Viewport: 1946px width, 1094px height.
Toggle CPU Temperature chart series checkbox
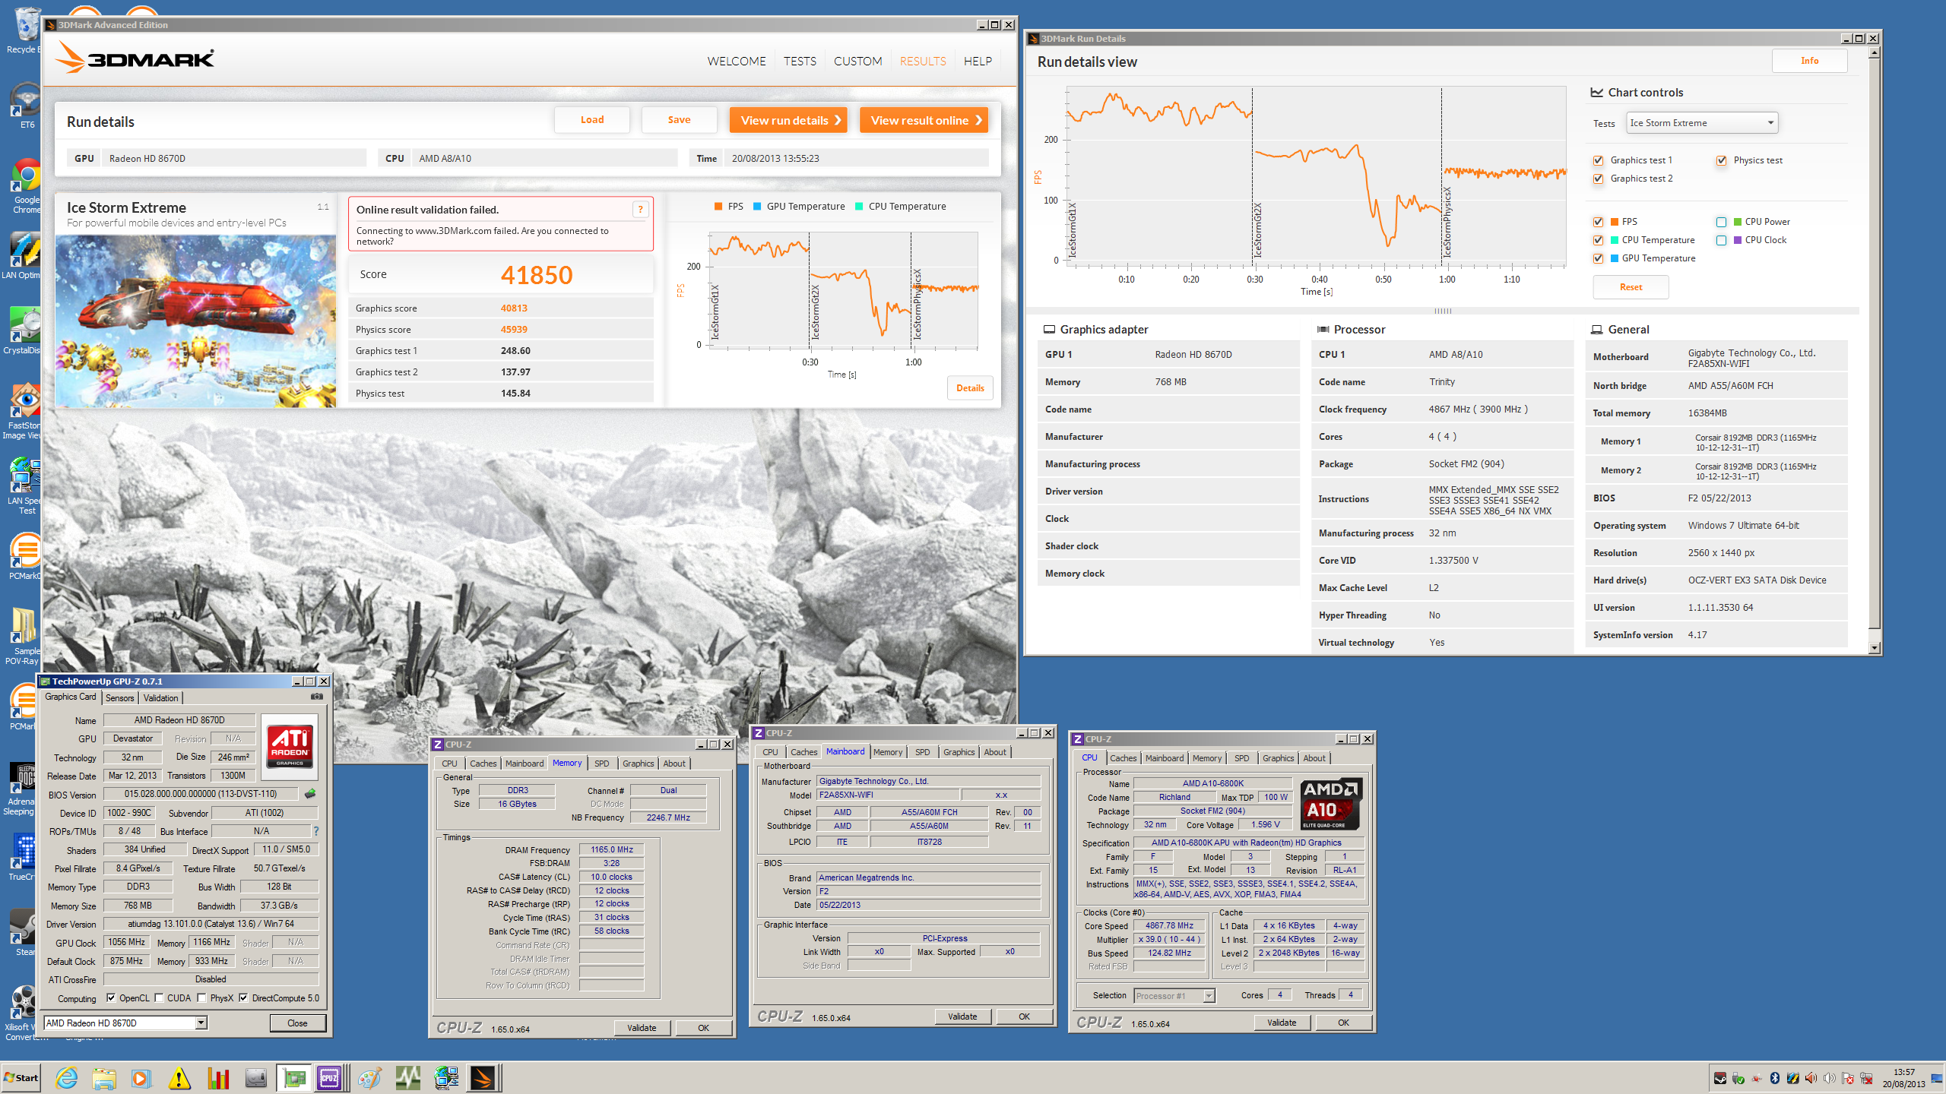[x=1598, y=240]
